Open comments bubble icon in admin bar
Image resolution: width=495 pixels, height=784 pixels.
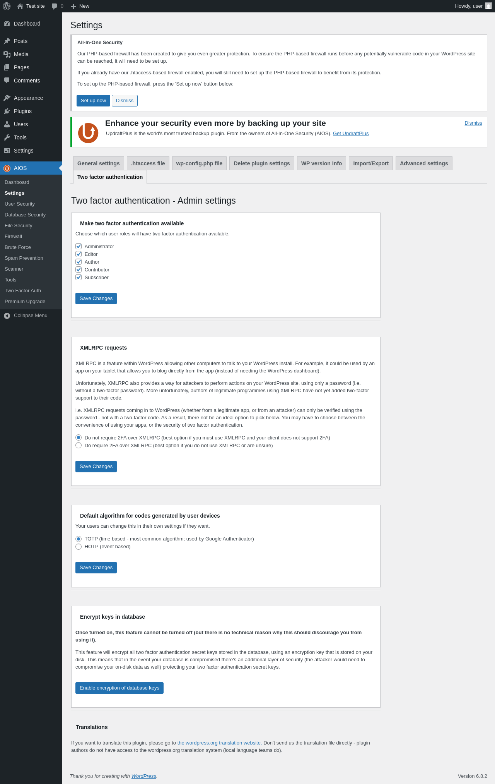[55, 6]
